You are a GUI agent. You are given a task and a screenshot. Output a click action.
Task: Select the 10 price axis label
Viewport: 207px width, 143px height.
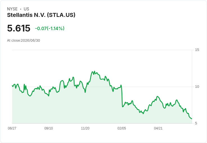click(x=197, y=87)
